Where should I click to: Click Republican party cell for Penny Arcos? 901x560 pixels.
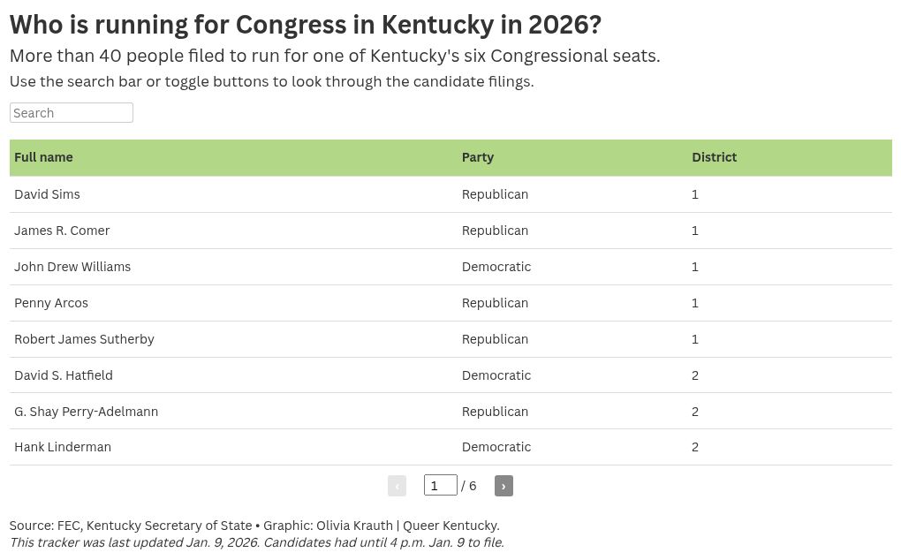coord(495,303)
